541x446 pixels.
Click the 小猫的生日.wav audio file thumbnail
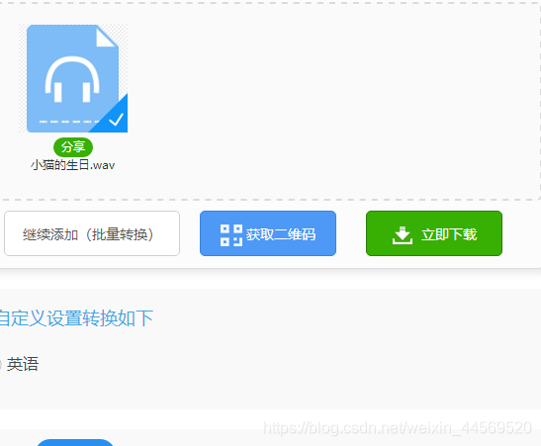tap(73, 78)
